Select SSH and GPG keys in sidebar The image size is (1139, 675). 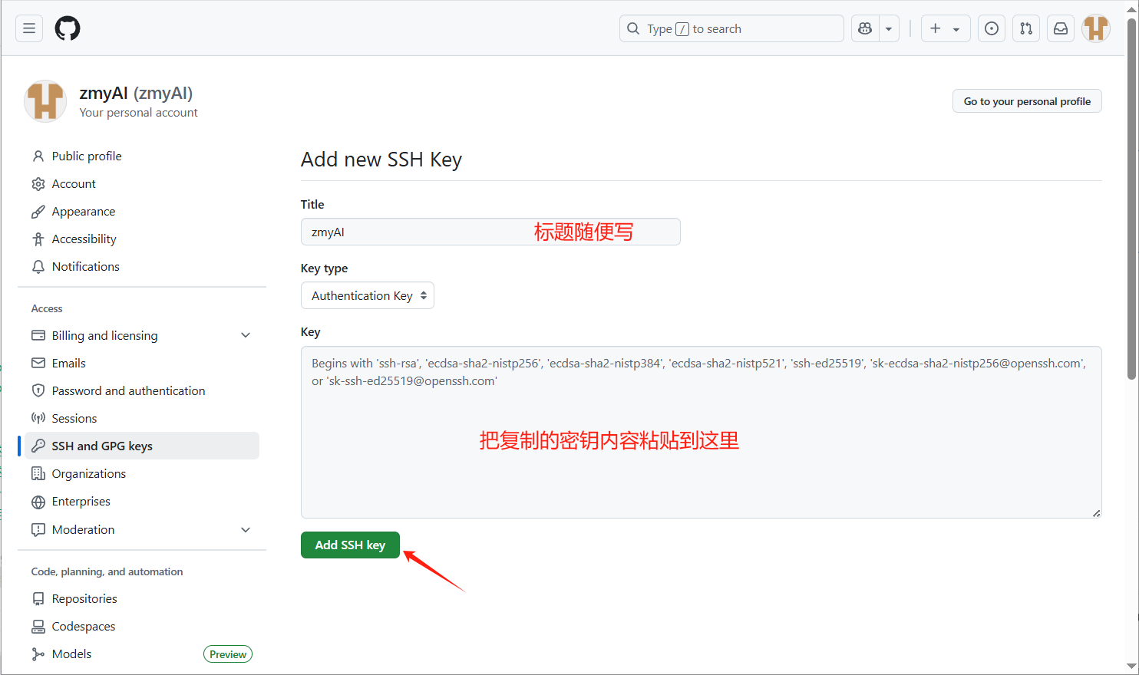(x=102, y=446)
